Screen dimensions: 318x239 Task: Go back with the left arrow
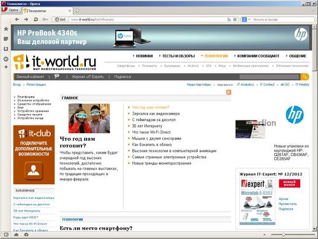(17, 20)
